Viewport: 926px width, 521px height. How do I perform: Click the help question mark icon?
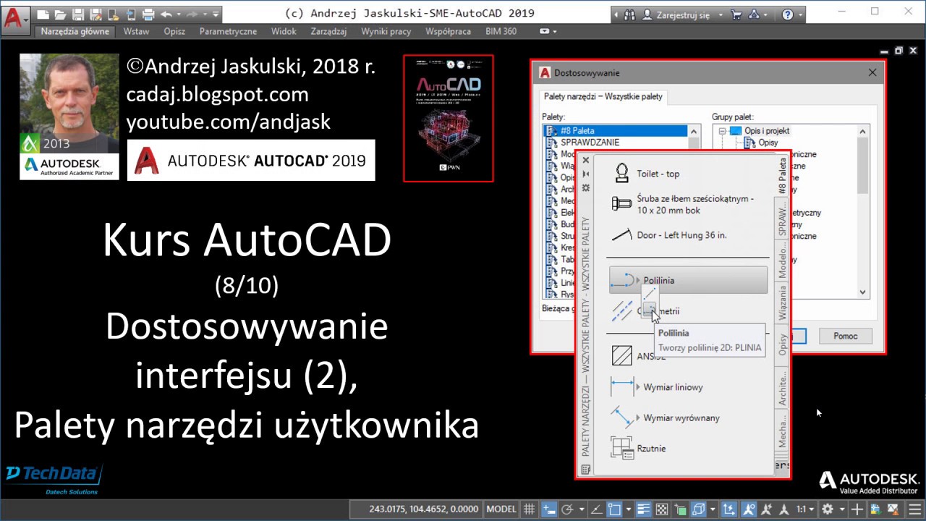[788, 14]
